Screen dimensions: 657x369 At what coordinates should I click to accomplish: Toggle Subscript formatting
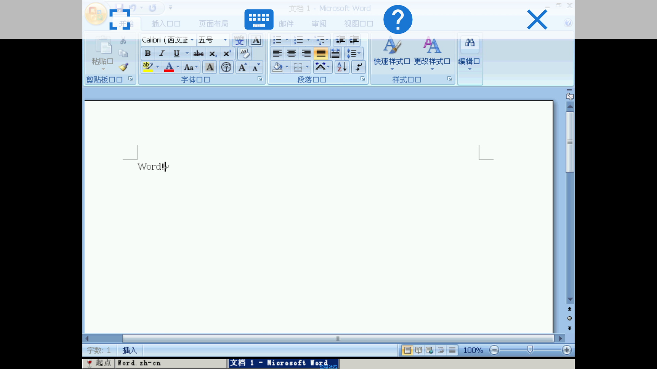[x=213, y=54]
